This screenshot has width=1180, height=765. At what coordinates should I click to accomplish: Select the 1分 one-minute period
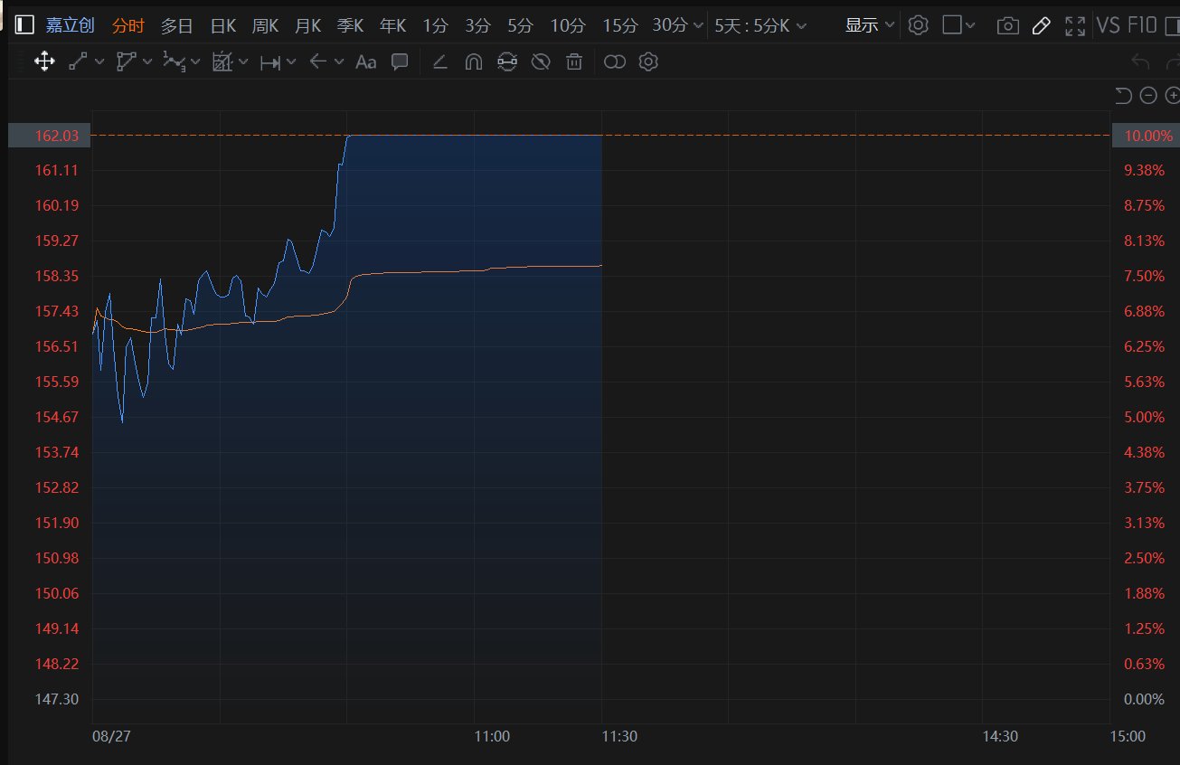[435, 25]
